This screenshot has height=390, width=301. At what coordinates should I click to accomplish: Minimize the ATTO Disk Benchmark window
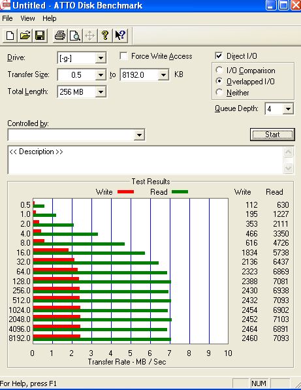click(x=271, y=5)
